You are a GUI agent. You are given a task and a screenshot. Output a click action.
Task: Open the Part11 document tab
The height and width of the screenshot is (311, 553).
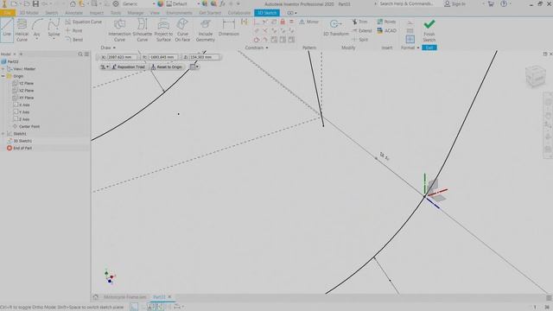[159, 297]
